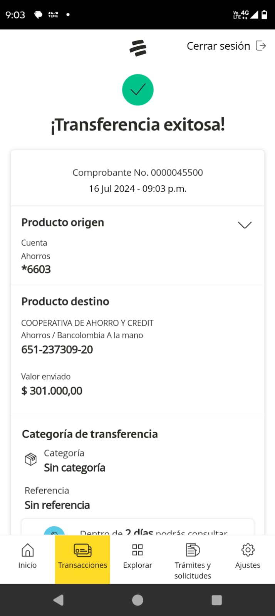The image size is (275, 616).
Task: Tap the logout arrow icon
Action: tap(261, 46)
